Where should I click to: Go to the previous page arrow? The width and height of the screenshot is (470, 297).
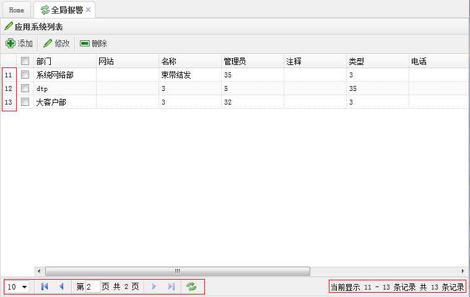coord(61,287)
